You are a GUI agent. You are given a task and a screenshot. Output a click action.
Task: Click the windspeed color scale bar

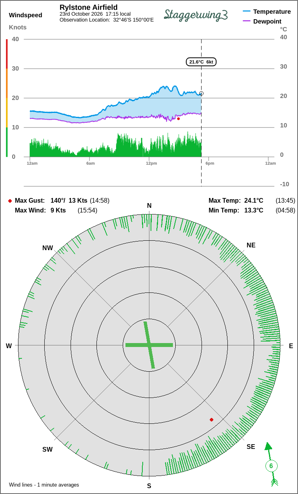tap(7, 98)
